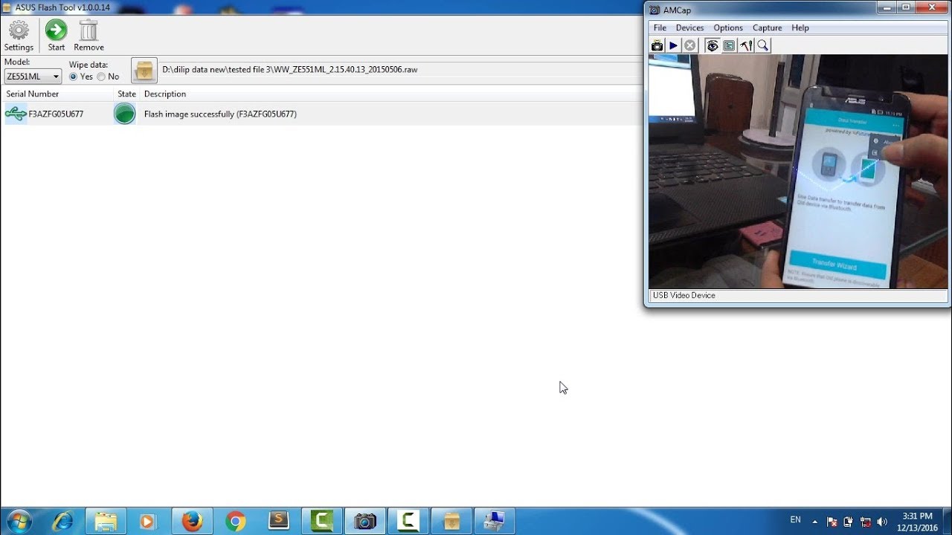Sort by the Description column header
The height and width of the screenshot is (535, 952).
click(x=391, y=94)
